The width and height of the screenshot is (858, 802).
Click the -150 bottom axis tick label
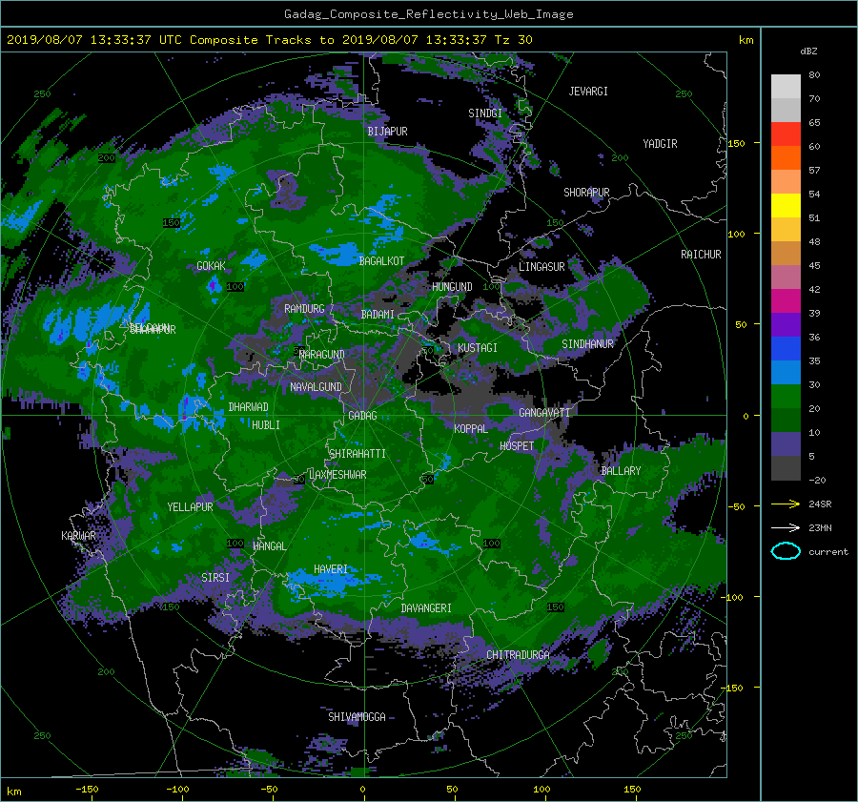pyautogui.click(x=87, y=790)
